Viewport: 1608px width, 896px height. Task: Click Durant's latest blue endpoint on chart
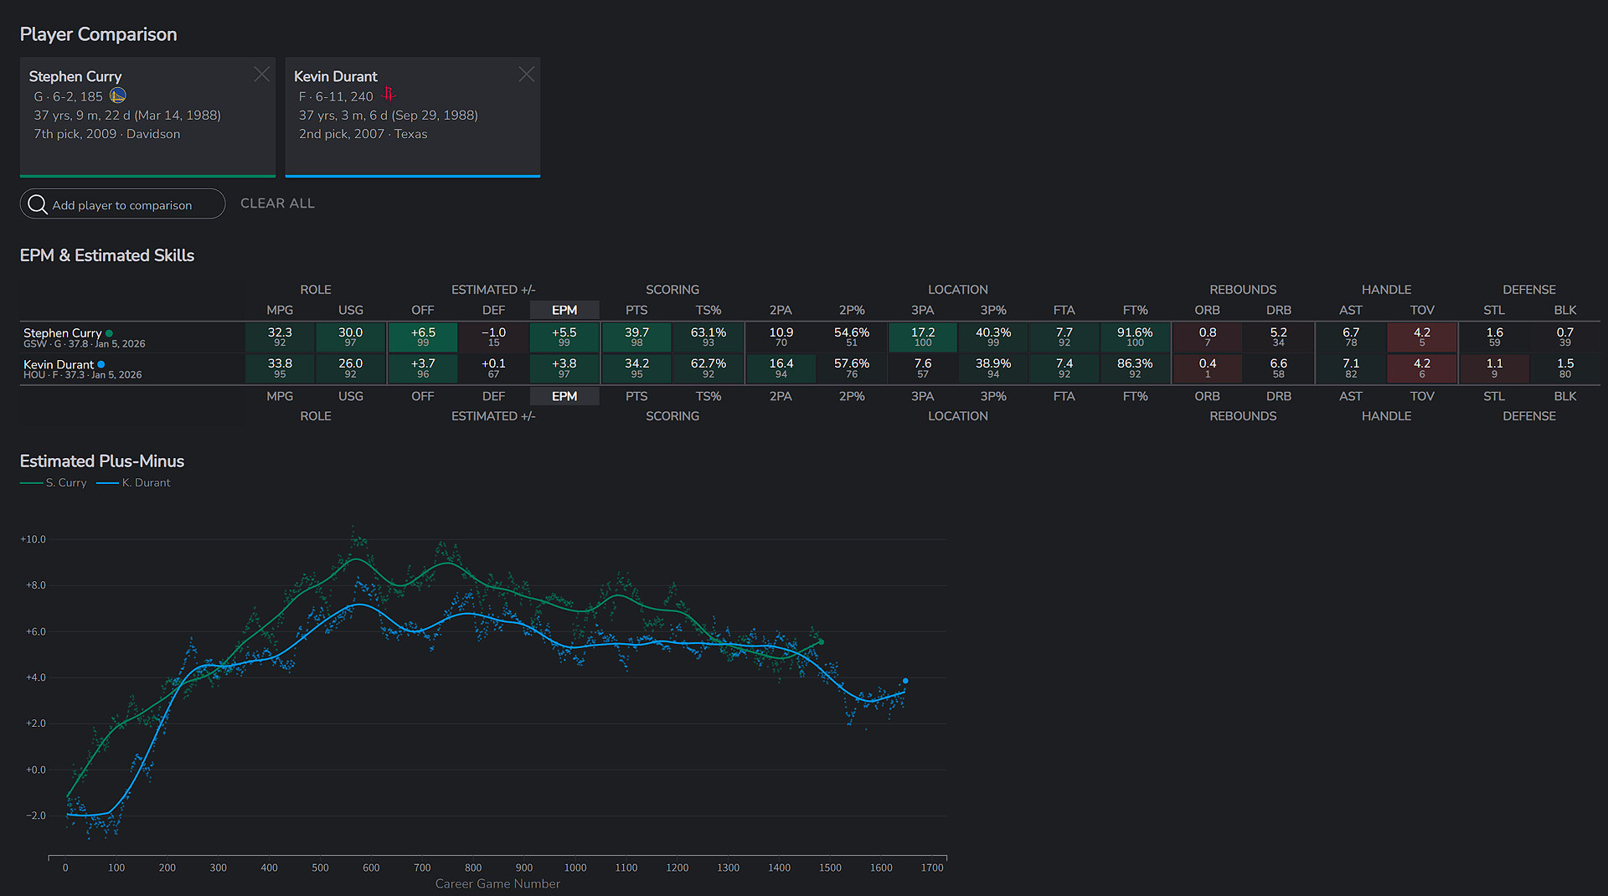click(905, 681)
